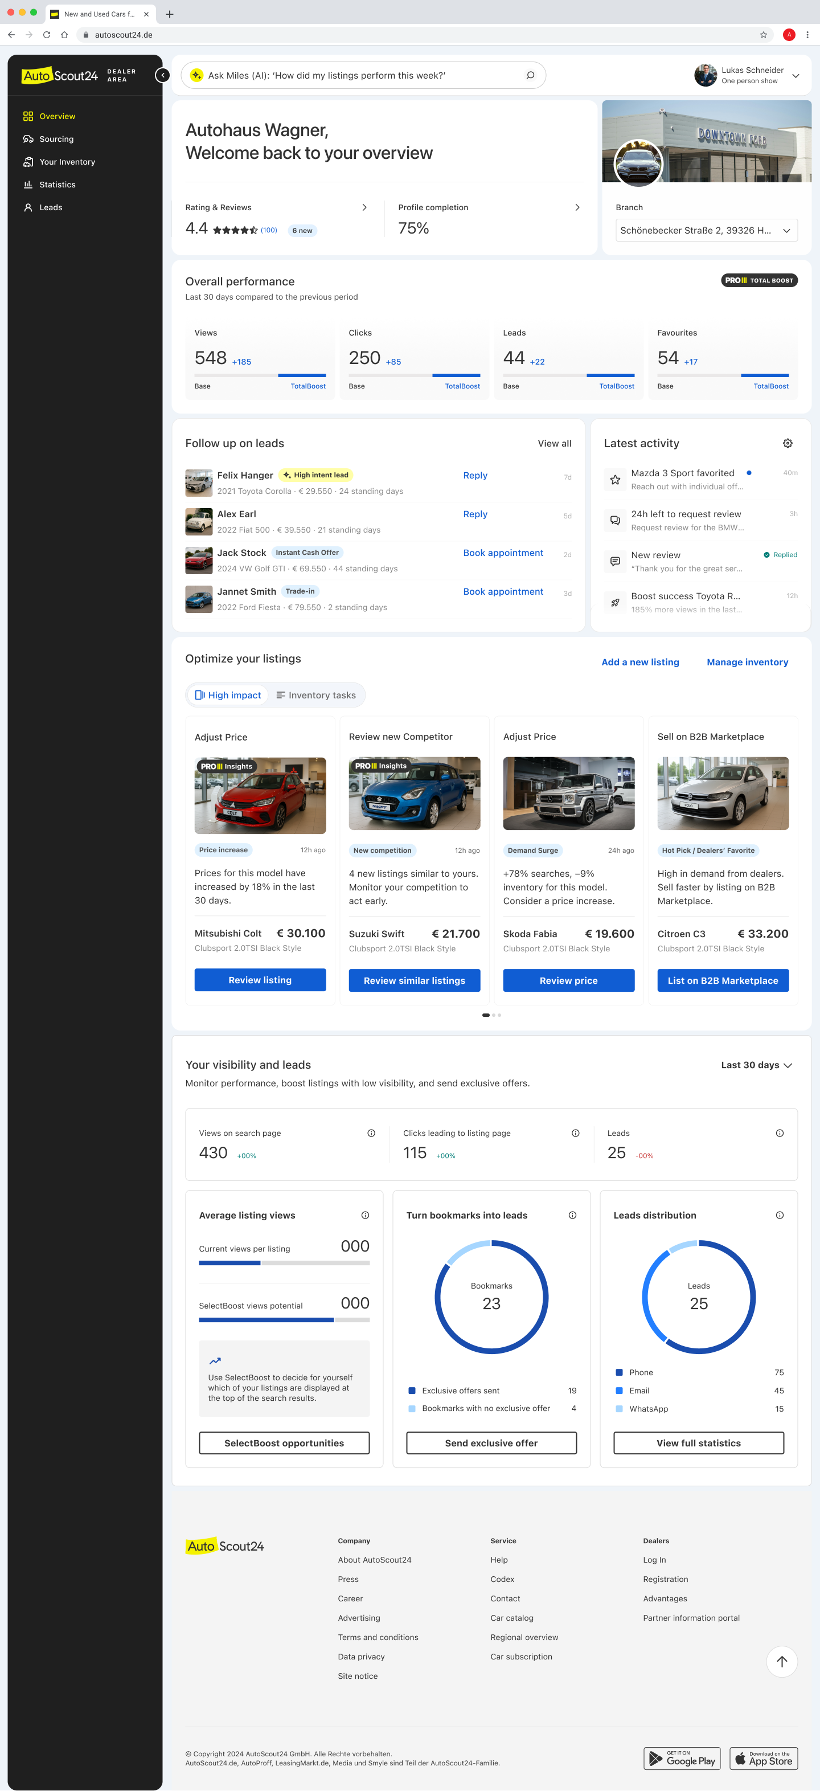Click the second carousel pagination dot

pos(493,1015)
